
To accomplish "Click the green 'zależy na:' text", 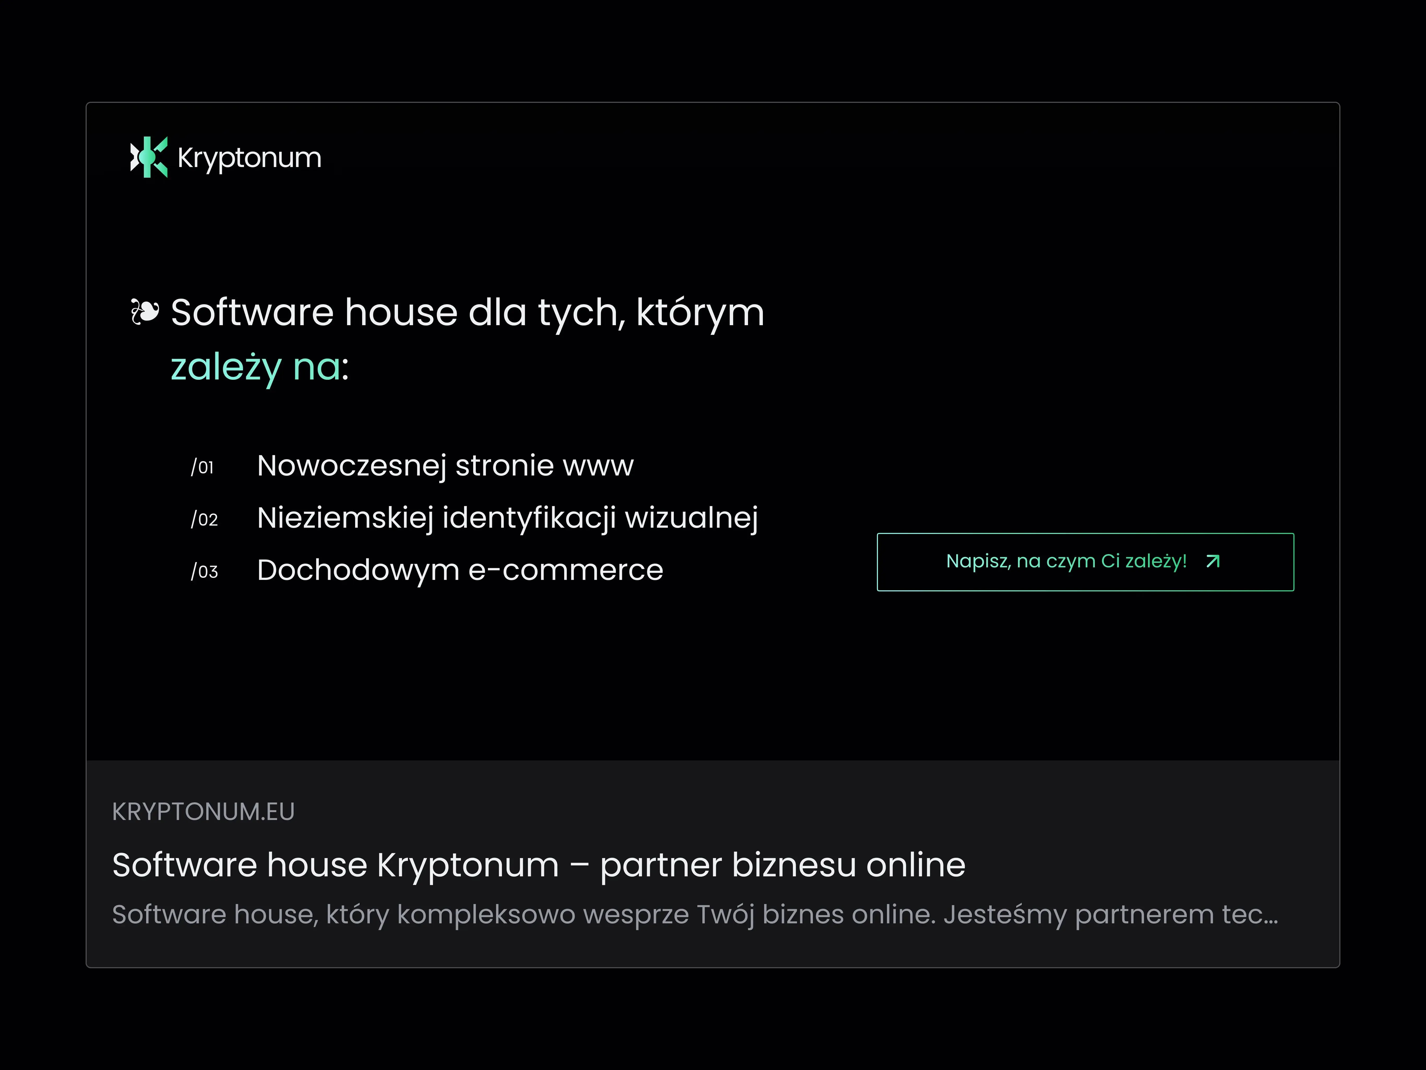I will (x=260, y=367).
